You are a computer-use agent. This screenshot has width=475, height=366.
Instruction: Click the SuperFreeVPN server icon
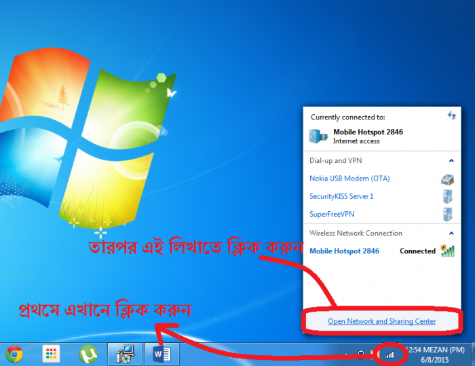[447, 214]
